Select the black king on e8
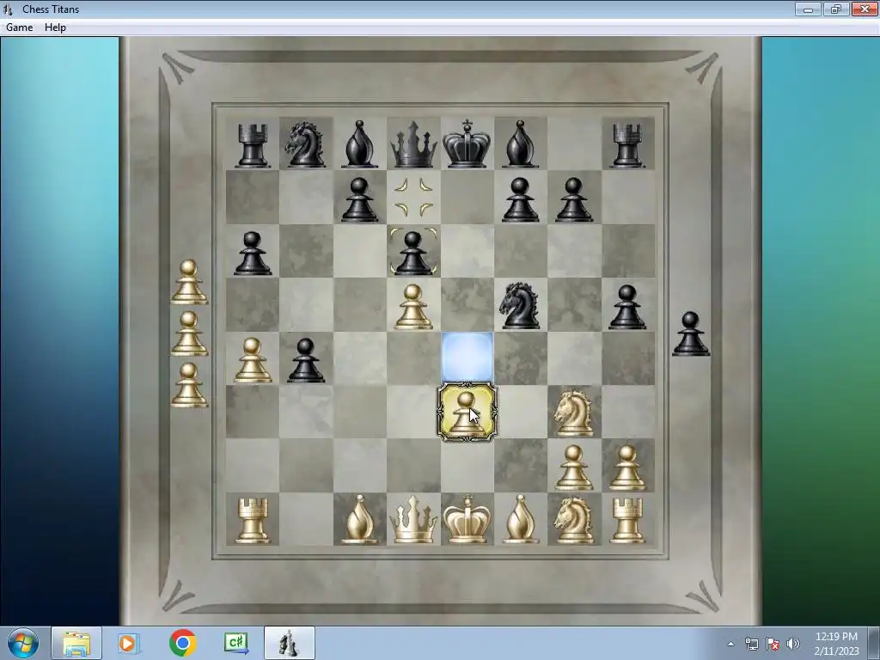This screenshot has height=660, width=880. (467, 144)
